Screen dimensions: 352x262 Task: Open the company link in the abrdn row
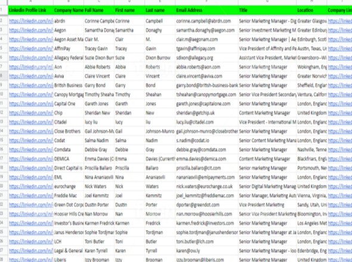340,21
